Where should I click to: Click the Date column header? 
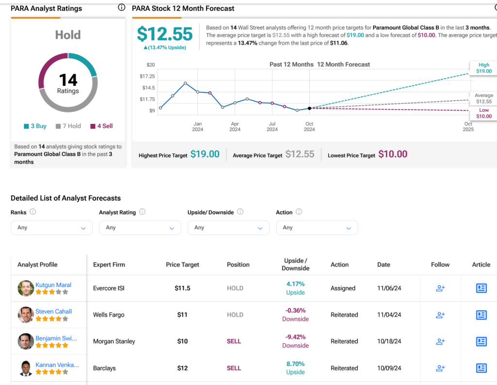[383, 265]
